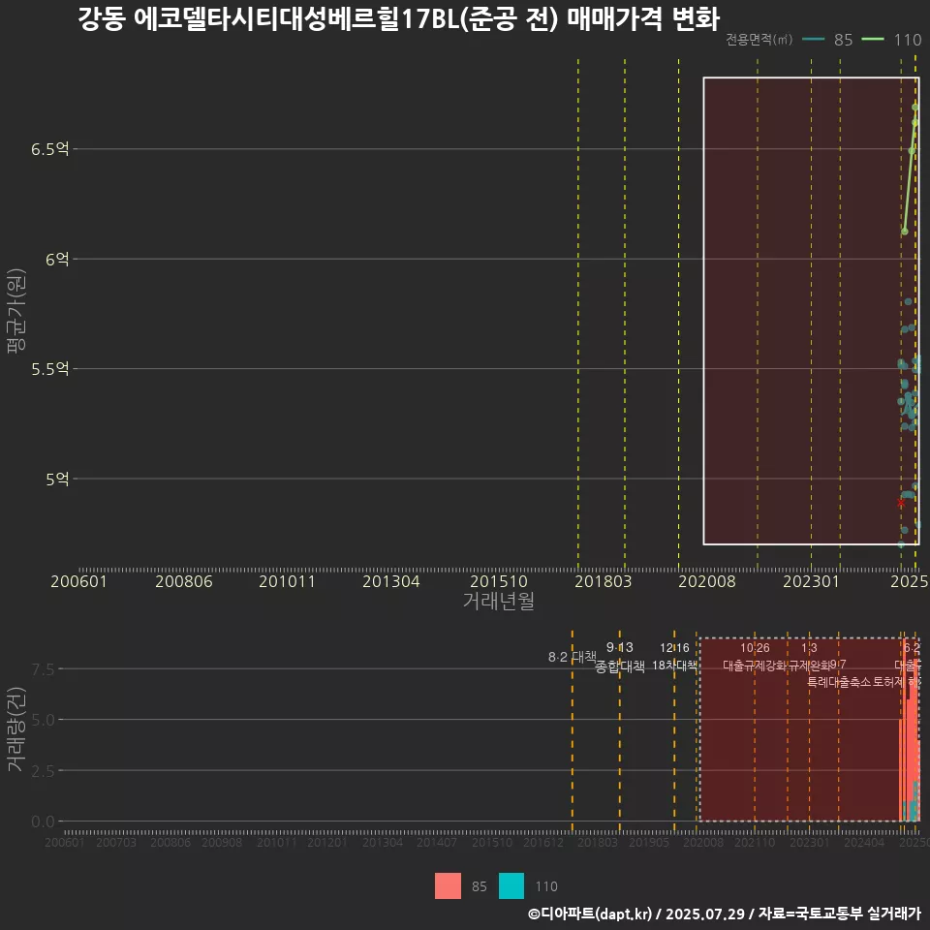
Task: Click 200601 on the price chart x-axis
Action: click(x=78, y=581)
